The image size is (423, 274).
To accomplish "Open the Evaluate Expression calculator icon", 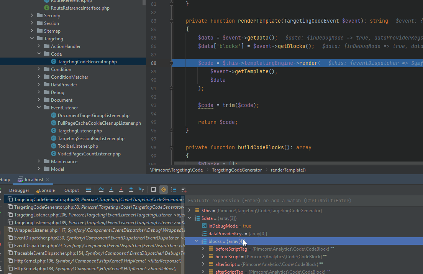I will (154, 190).
